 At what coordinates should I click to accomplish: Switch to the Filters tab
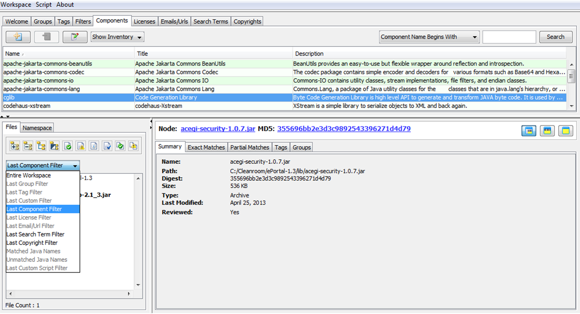tap(83, 21)
